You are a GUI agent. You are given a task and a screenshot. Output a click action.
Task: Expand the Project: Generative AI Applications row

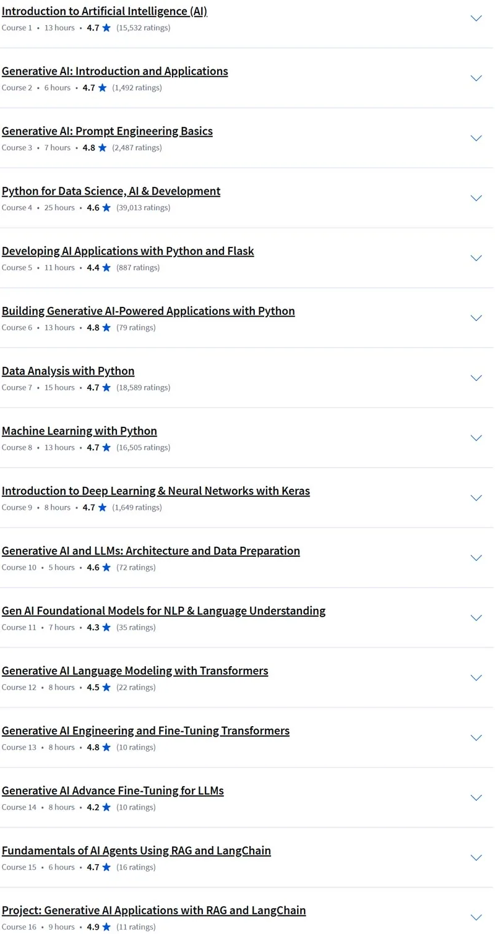tap(476, 918)
